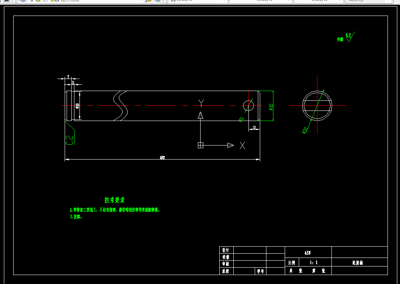Screen dimensions: 400x284
Task: Click the 校核 title block cell
Action: pos(226,257)
